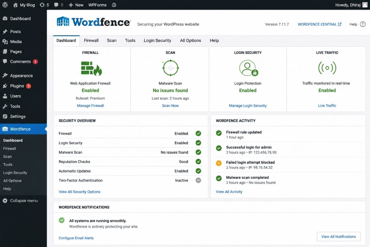The width and height of the screenshot is (370, 247).
Task: Open the Howdy, Dhiraj account menu
Action: (x=351, y=5)
